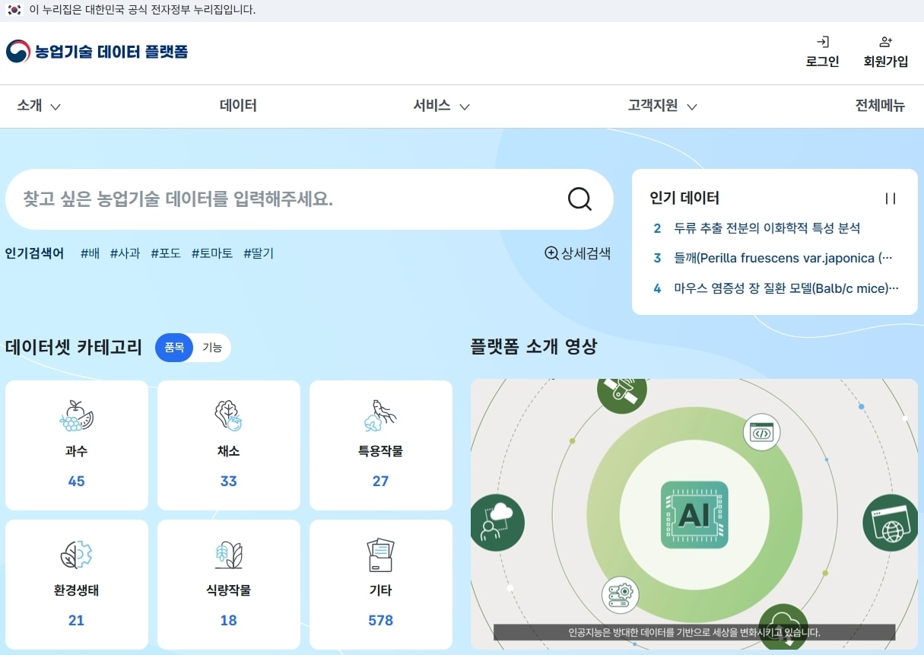Pause the 인기 데이터 rolling list
924x655 pixels.
(890, 198)
